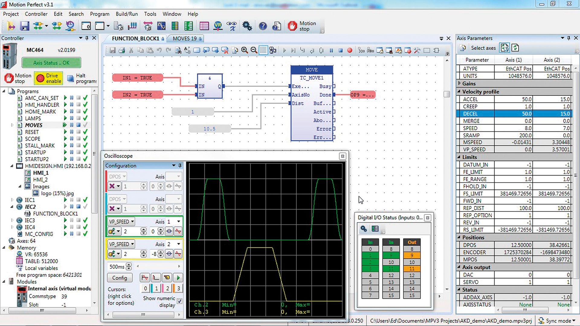Screen dimensions: 580x326
Task: Click the gear options icon in main toolbar
Action: click(247, 26)
